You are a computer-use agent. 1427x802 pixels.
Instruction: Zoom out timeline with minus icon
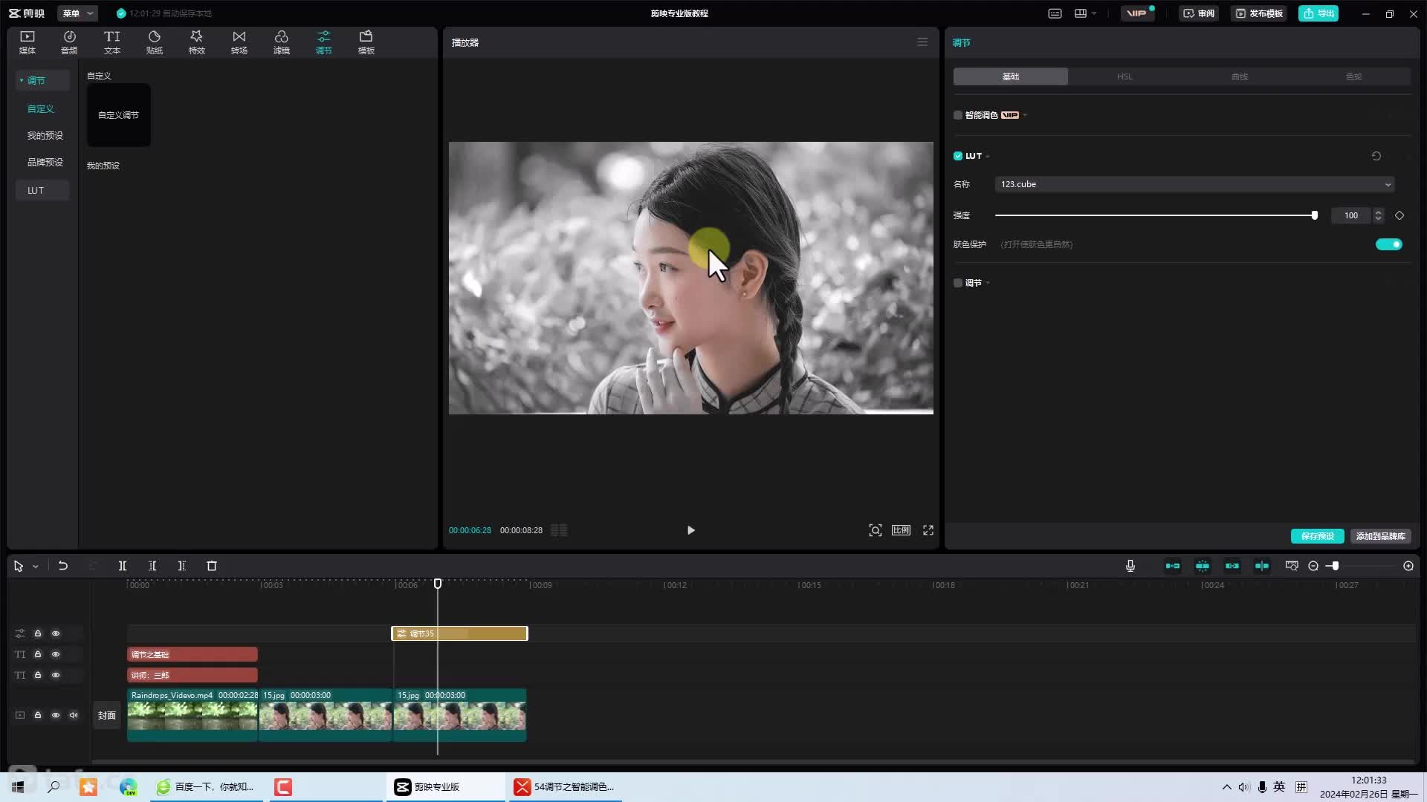[x=1313, y=566]
